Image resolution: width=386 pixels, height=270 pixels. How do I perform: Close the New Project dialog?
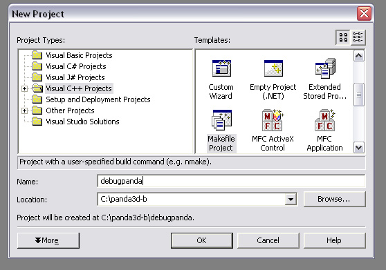pyautogui.click(x=364, y=13)
